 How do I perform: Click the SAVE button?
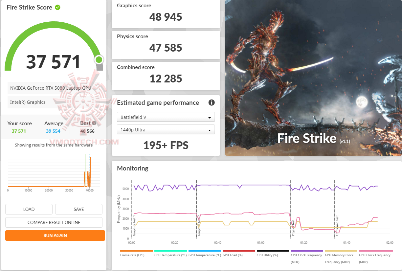coord(79,209)
